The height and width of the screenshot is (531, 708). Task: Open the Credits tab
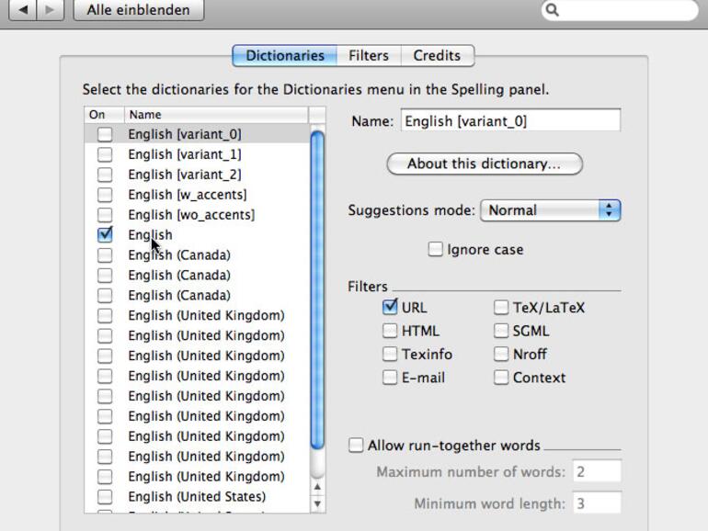[x=437, y=55]
